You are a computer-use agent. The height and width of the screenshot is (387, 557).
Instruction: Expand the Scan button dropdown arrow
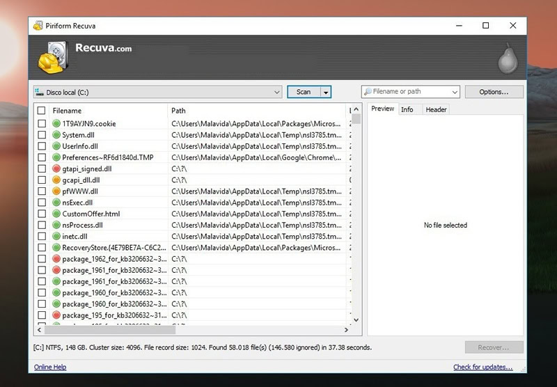[326, 93]
